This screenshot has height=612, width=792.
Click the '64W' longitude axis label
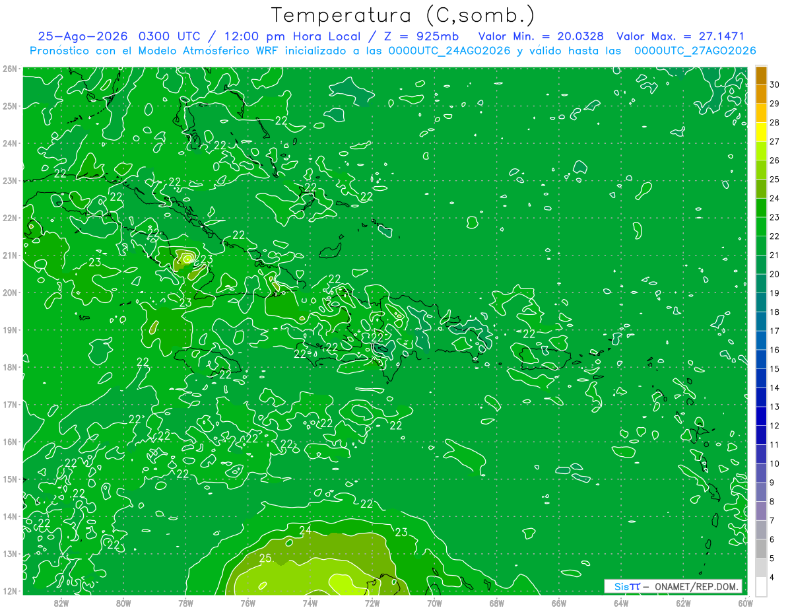pyautogui.click(x=621, y=603)
